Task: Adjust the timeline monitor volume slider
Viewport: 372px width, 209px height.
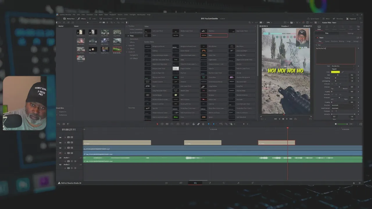Action: pos(343,124)
